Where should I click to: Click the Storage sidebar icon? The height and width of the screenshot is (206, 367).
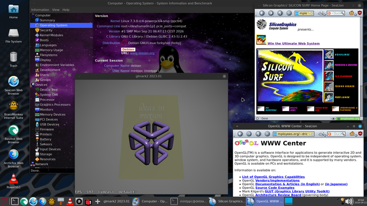[x=37, y=154]
